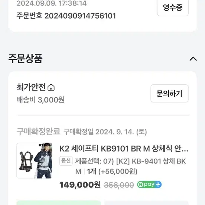Tap the 문의하기 inquiry button
Viewport: 205px width, 205px height.
click(169, 93)
